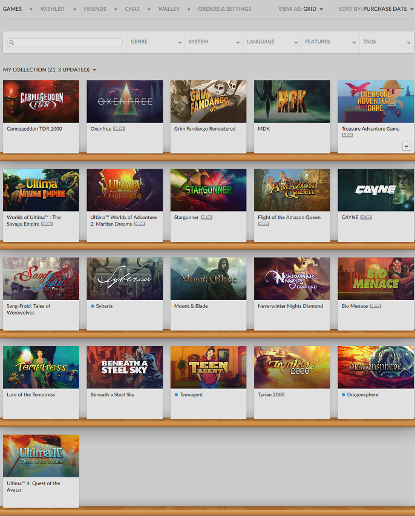Click 'Tyrian 2000' title text
The width and height of the screenshot is (415, 516).
271,394
